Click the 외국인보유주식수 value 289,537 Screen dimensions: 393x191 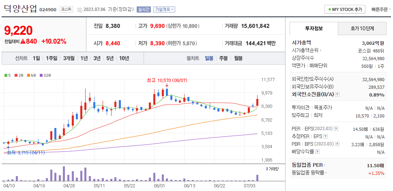(x=377, y=87)
